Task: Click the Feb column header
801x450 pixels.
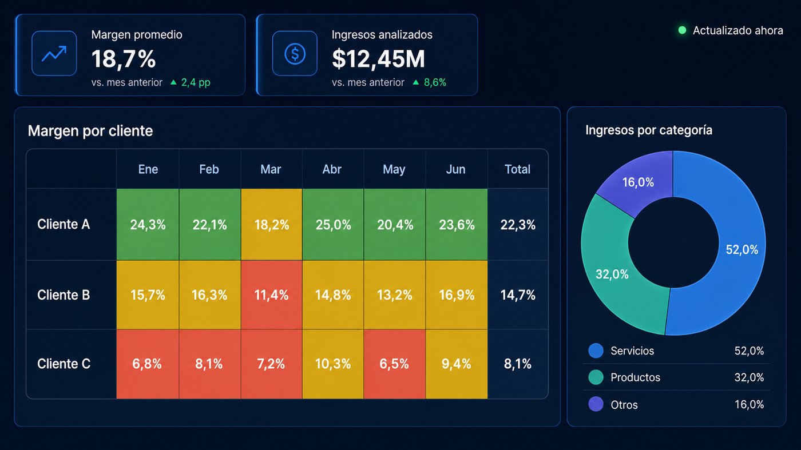Action: click(209, 169)
